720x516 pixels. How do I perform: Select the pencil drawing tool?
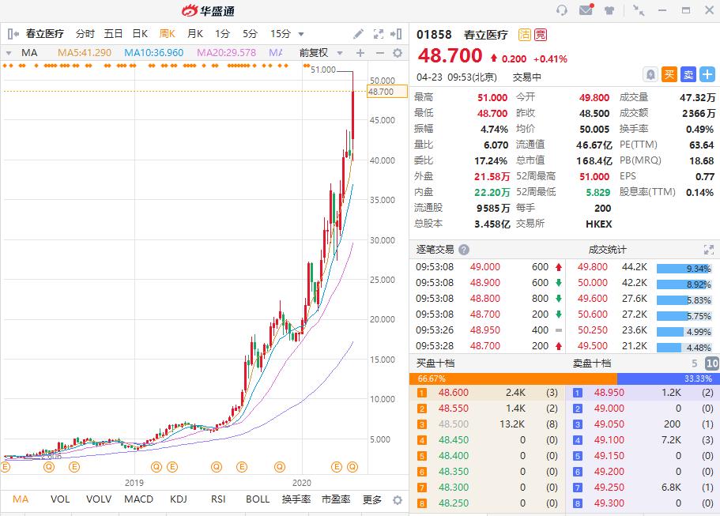point(359,33)
